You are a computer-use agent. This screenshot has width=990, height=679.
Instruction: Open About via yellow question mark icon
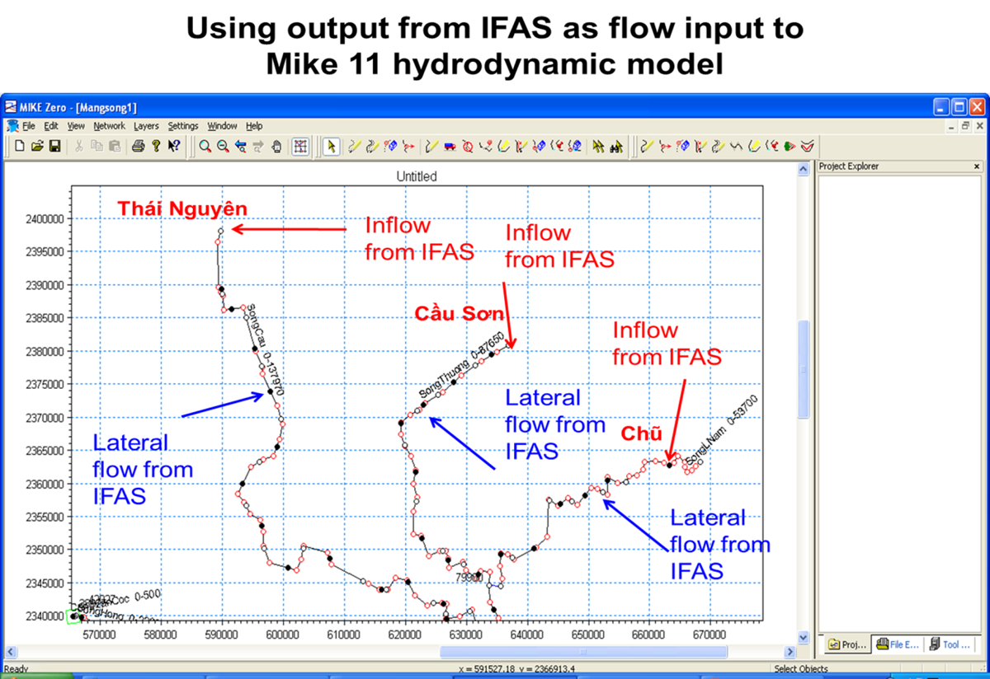click(x=156, y=146)
